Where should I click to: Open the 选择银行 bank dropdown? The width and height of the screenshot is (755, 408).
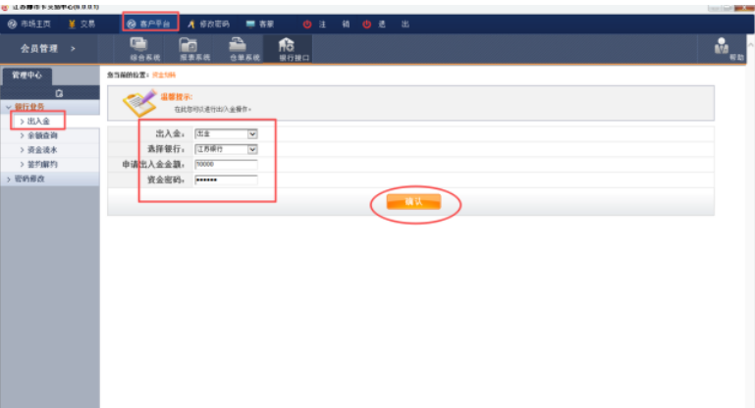coord(252,149)
